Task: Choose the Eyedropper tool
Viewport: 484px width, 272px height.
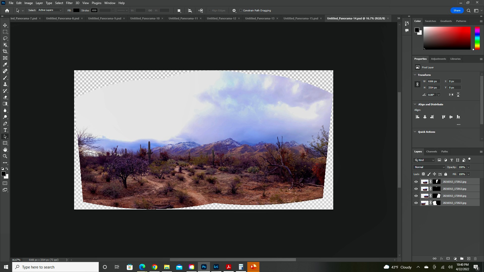Action: point(5,64)
